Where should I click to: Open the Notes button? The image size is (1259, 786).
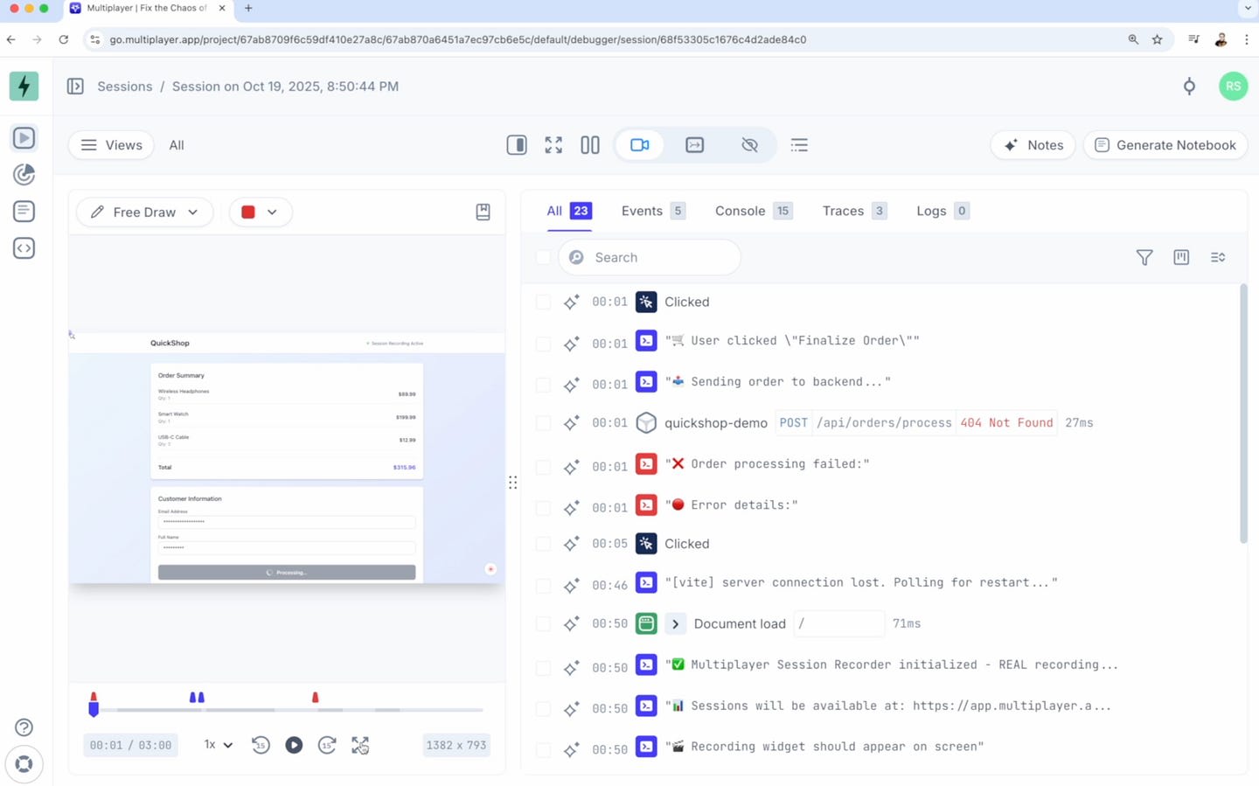(1033, 145)
